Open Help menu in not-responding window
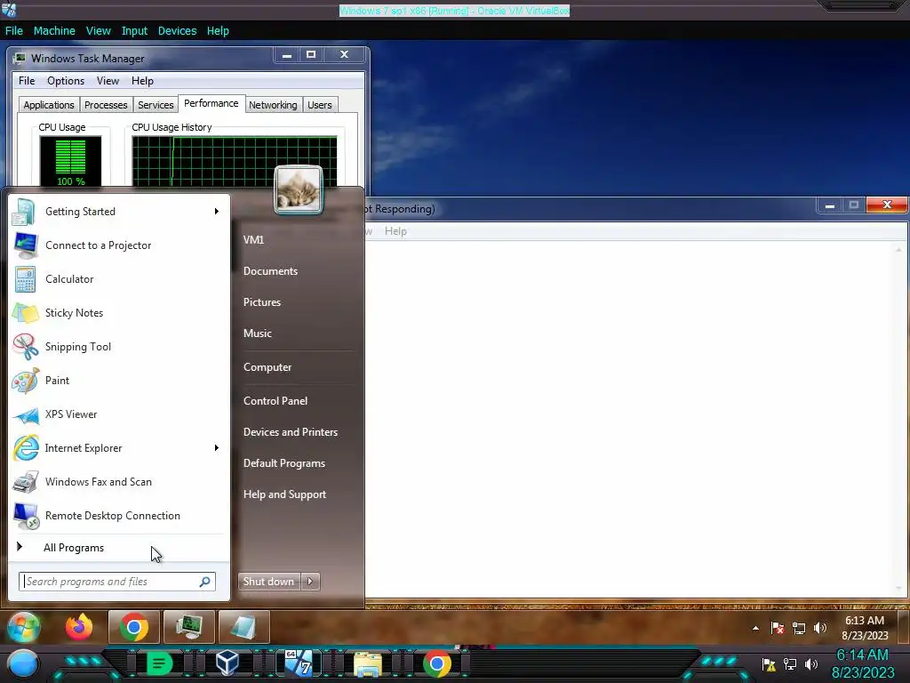This screenshot has width=910, height=683. (395, 231)
